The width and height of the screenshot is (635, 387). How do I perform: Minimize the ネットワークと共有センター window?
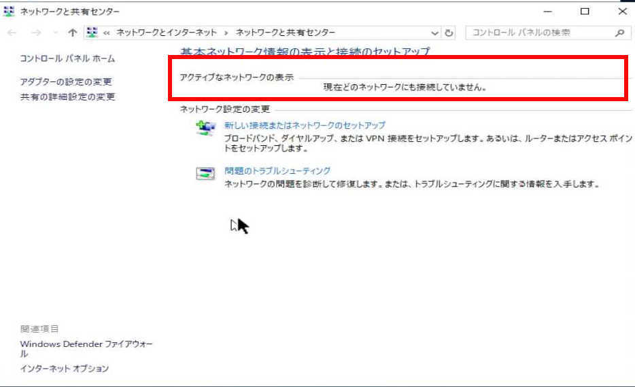coord(548,12)
